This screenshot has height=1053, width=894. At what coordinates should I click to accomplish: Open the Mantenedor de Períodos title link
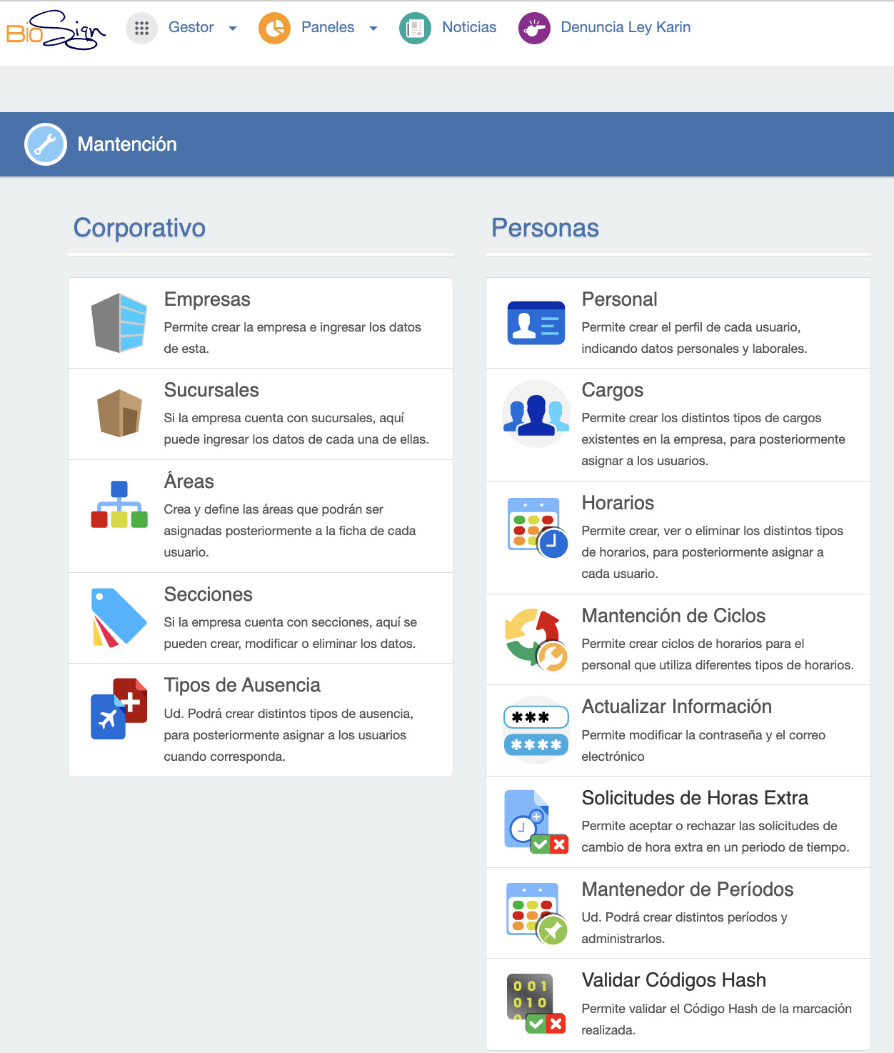point(688,889)
